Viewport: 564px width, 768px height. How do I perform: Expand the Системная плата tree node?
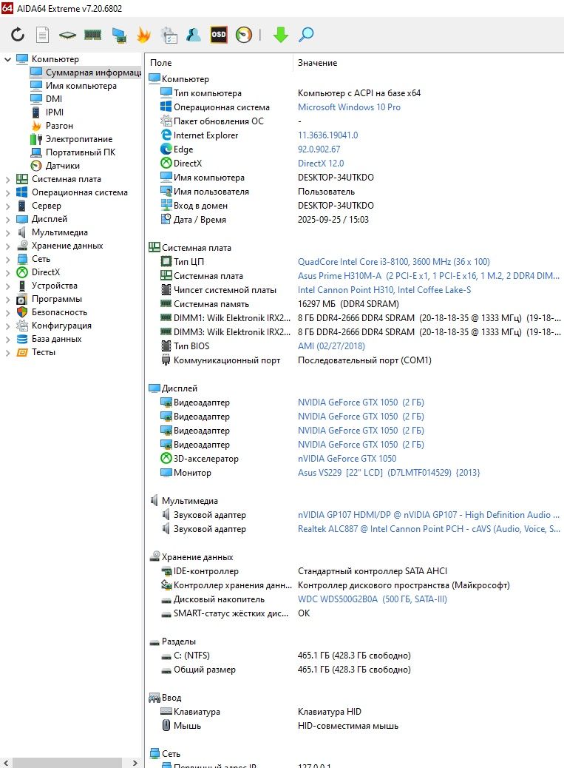pyautogui.click(x=8, y=179)
